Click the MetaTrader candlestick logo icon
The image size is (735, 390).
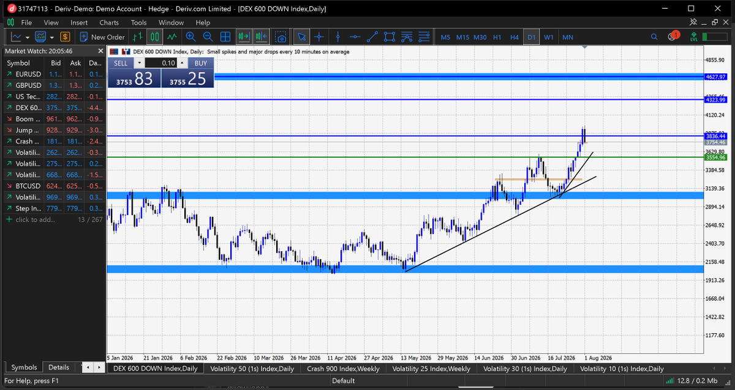coord(10,22)
